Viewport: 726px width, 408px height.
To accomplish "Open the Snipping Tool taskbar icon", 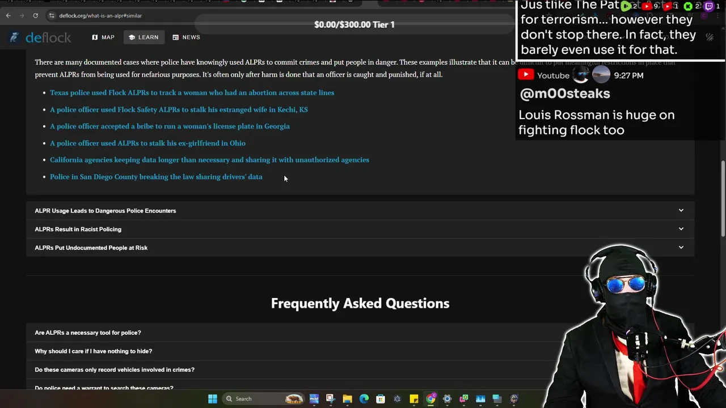I will (331, 399).
